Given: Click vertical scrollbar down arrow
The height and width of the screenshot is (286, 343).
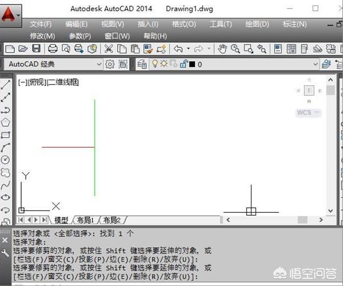Looking at the screenshot, I should (x=330, y=210).
